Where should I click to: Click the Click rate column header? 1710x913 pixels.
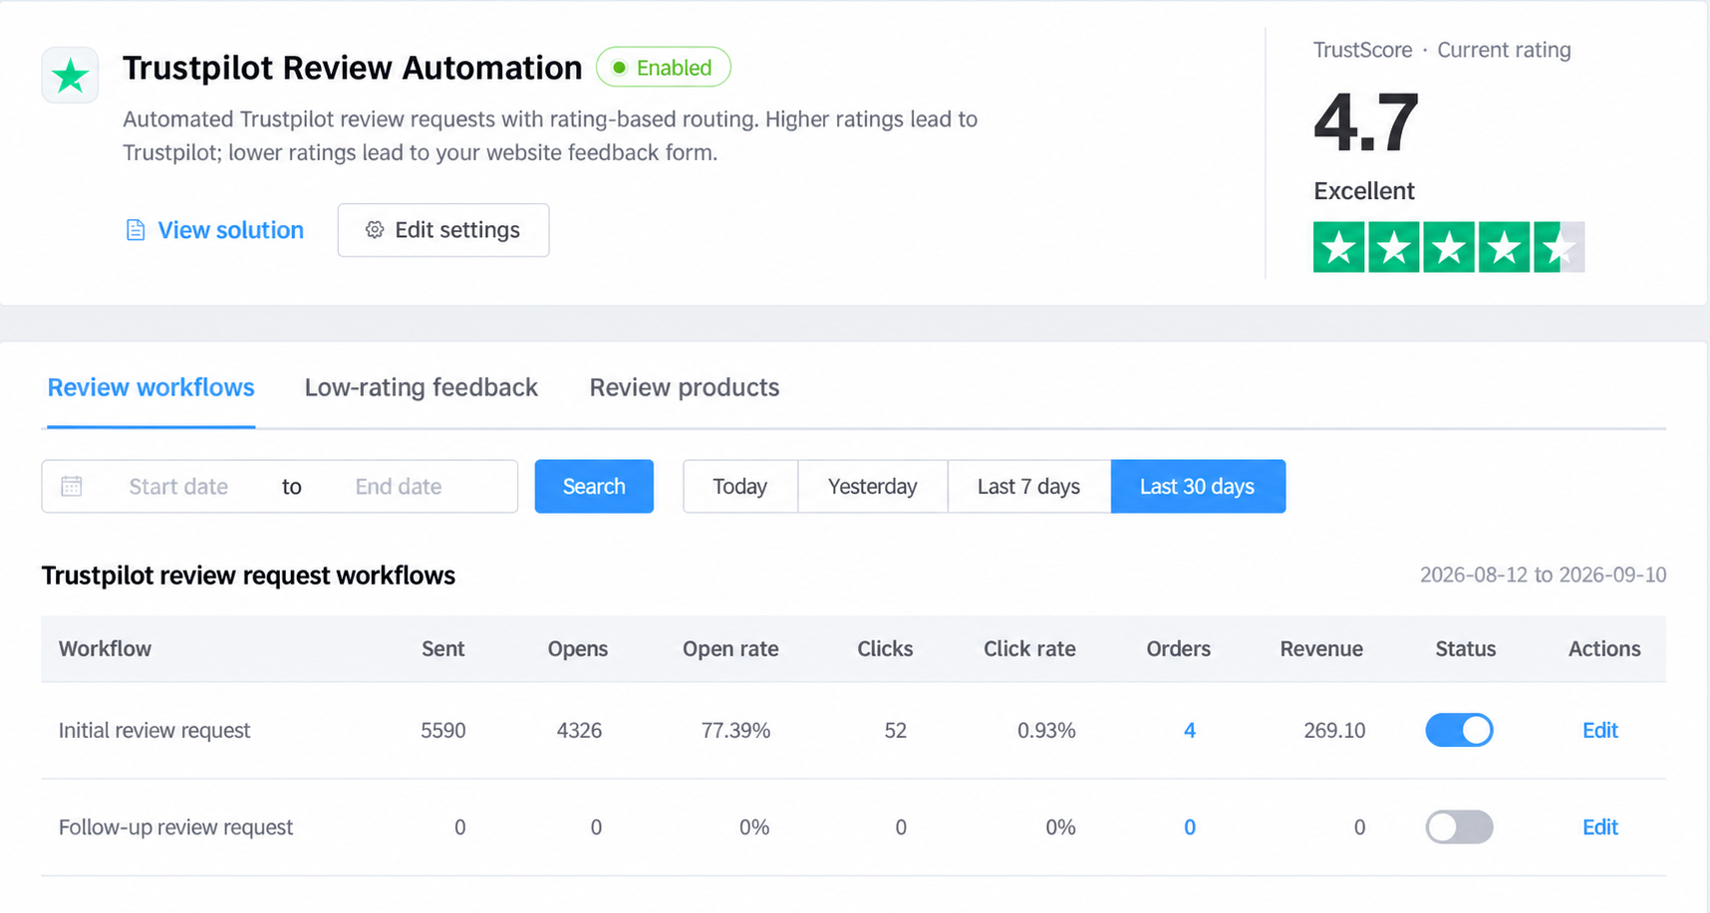pyautogui.click(x=1029, y=648)
